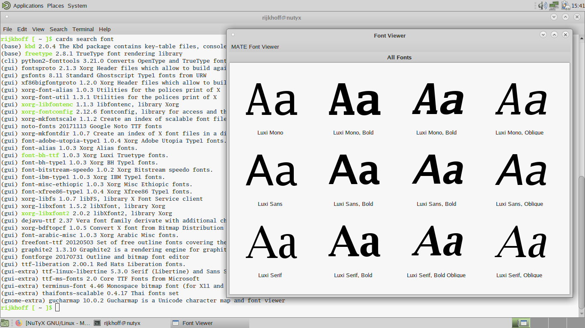Open the terminal's Search menu
This screenshot has height=328, width=585.
click(x=58, y=29)
